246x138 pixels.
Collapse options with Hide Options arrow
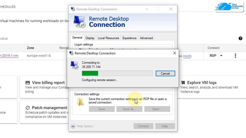click(x=73, y=126)
